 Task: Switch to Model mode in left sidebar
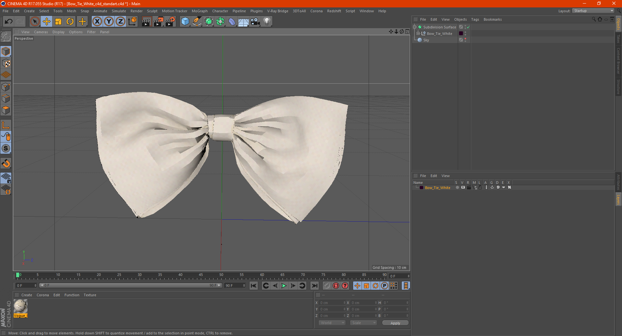click(6, 51)
